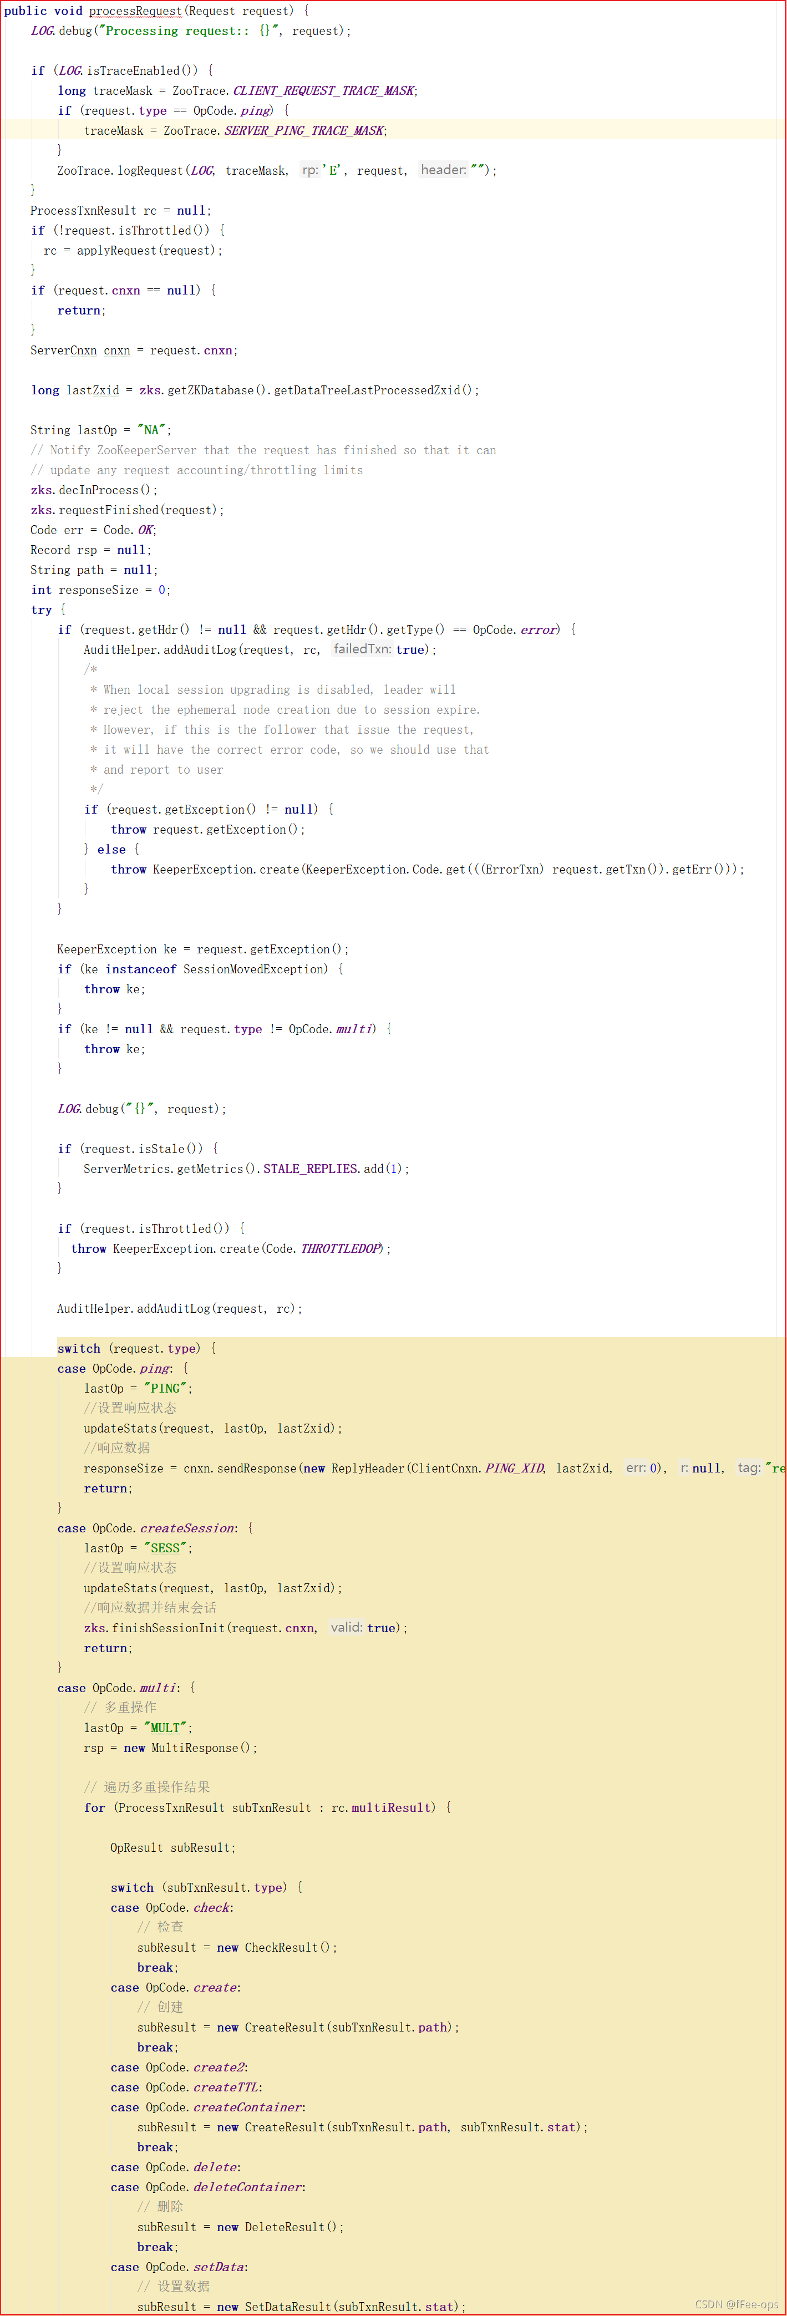Click comment line "* When local session upgrading is disabled"
The width and height of the screenshot is (787, 2316).
click(x=272, y=689)
